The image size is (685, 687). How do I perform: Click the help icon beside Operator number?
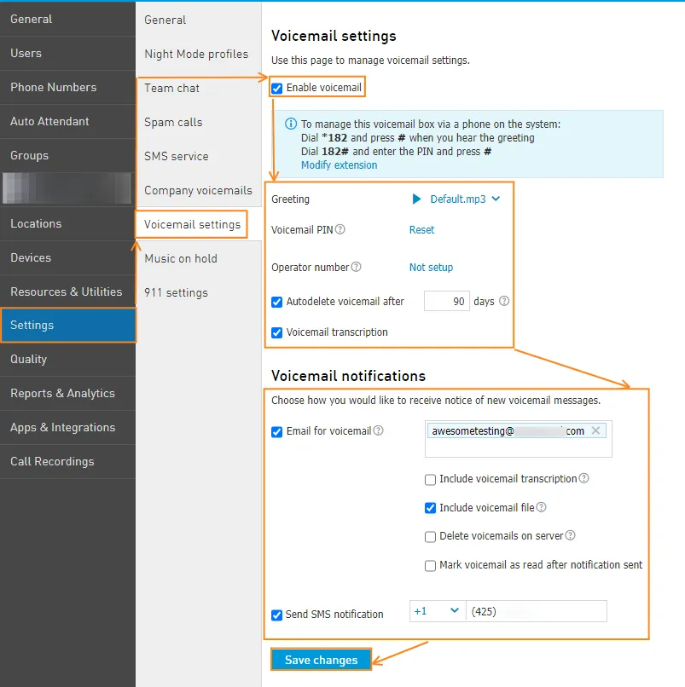(x=356, y=267)
